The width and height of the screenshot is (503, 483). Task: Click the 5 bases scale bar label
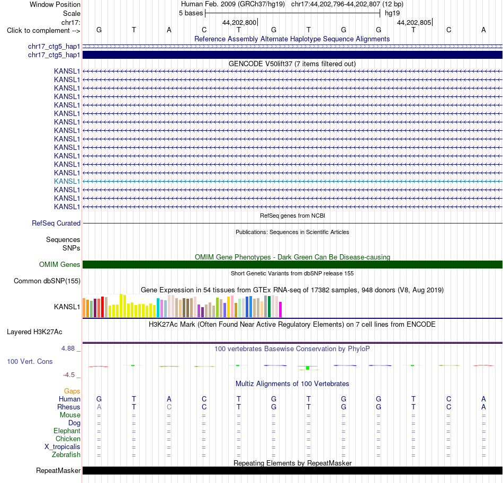click(x=191, y=13)
